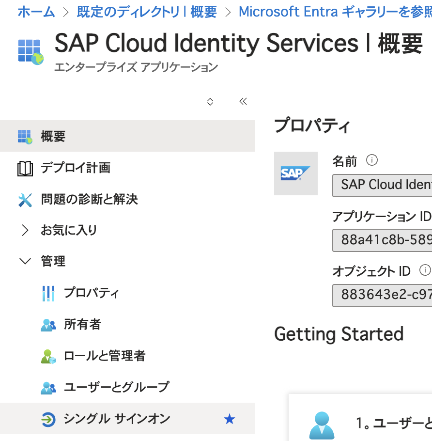The image size is (432, 441).
Task: Open ロールと管理者 settings
Action: 104,356
